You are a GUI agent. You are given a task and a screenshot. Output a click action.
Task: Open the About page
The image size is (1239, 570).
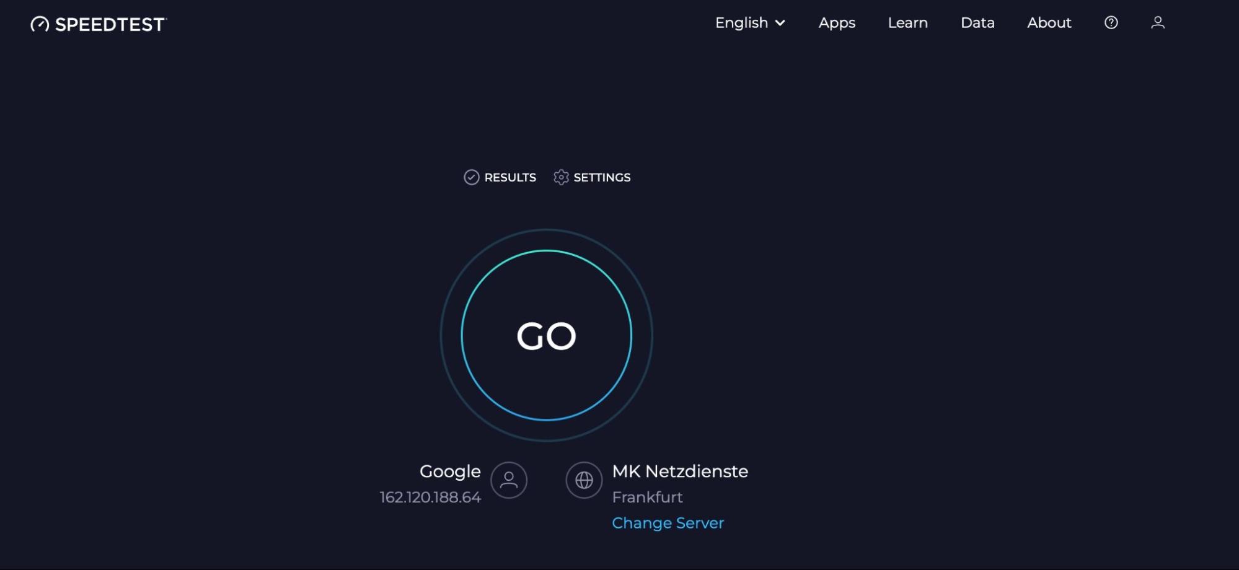click(1049, 23)
